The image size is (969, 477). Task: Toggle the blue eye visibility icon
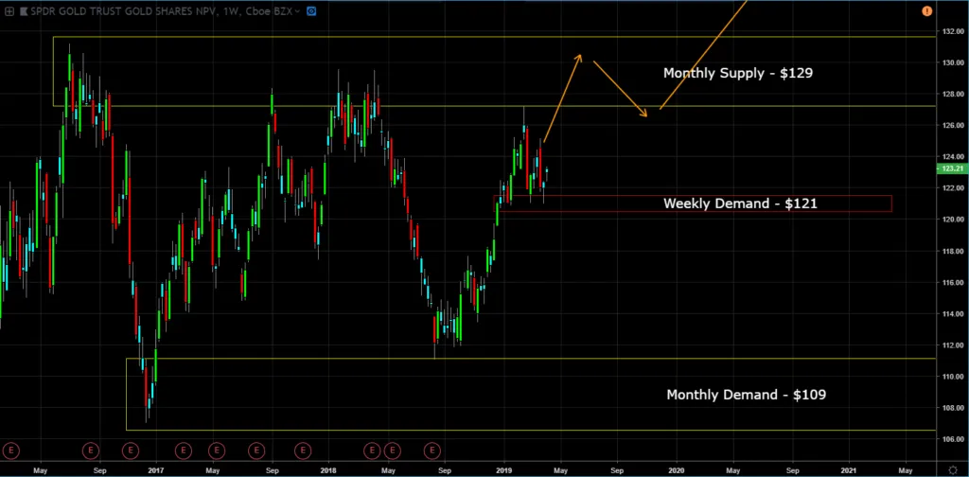311,11
